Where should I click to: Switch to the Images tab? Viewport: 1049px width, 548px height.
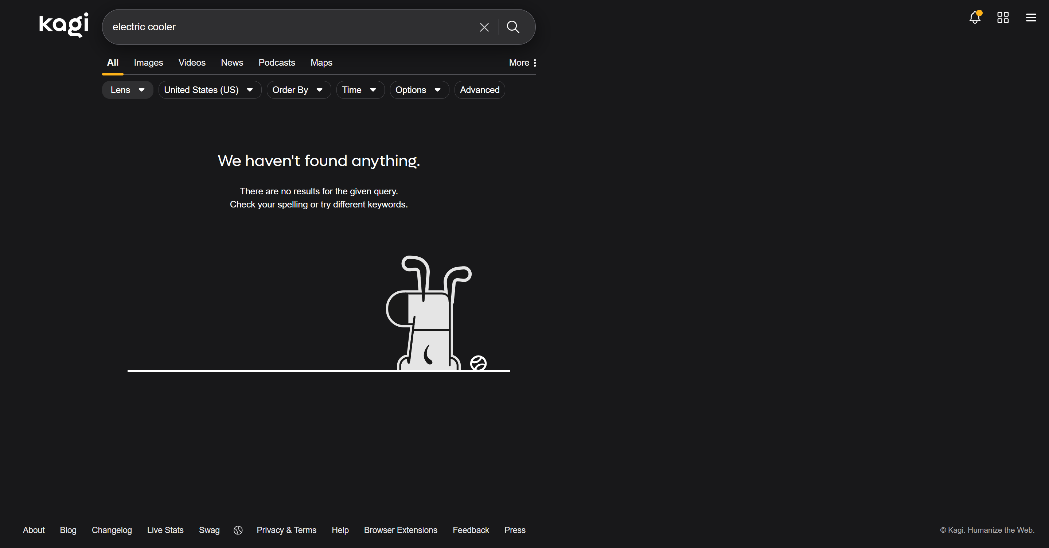tap(148, 63)
